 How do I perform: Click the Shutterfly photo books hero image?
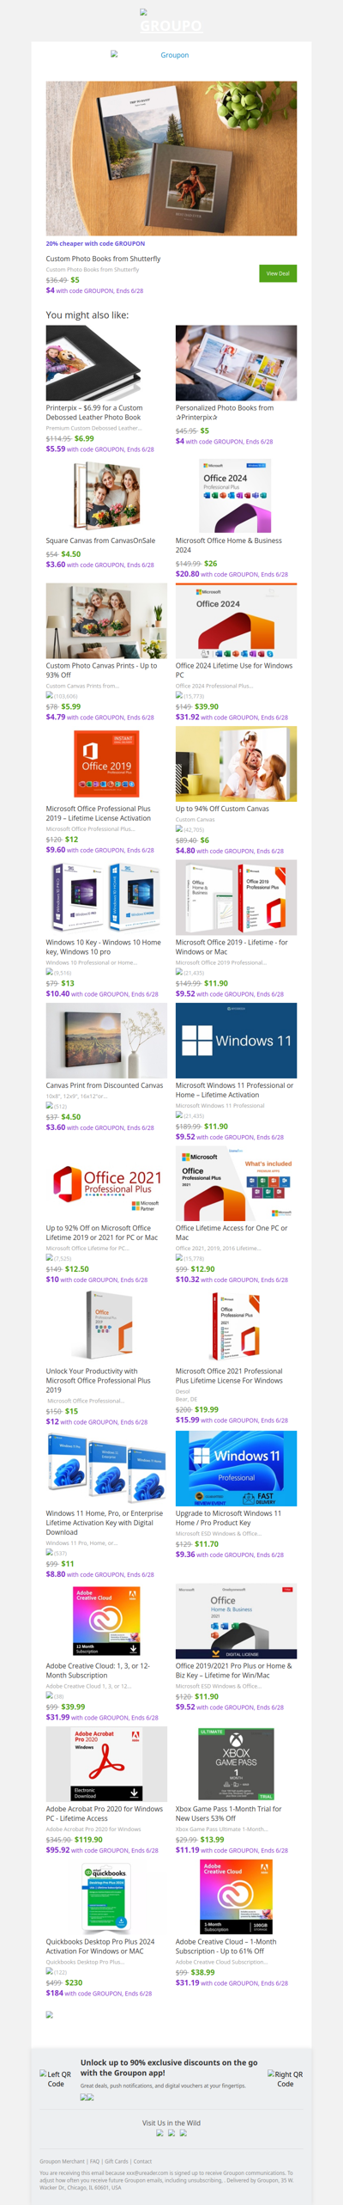click(171, 159)
